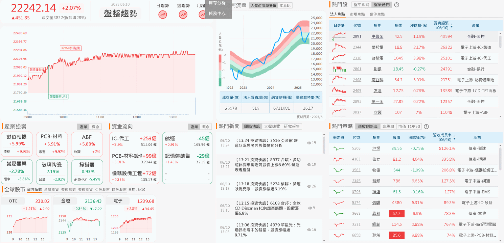Click the 熱門新聞 list scrollbar thumb
The height and width of the screenshot is (243, 504).
pos(324,145)
